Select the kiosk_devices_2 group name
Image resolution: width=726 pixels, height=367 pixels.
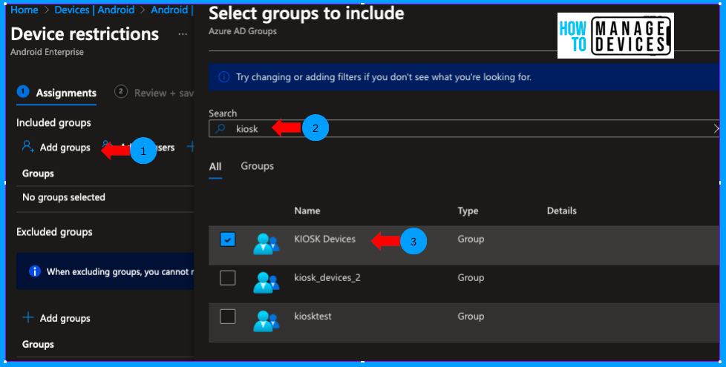click(x=327, y=278)
